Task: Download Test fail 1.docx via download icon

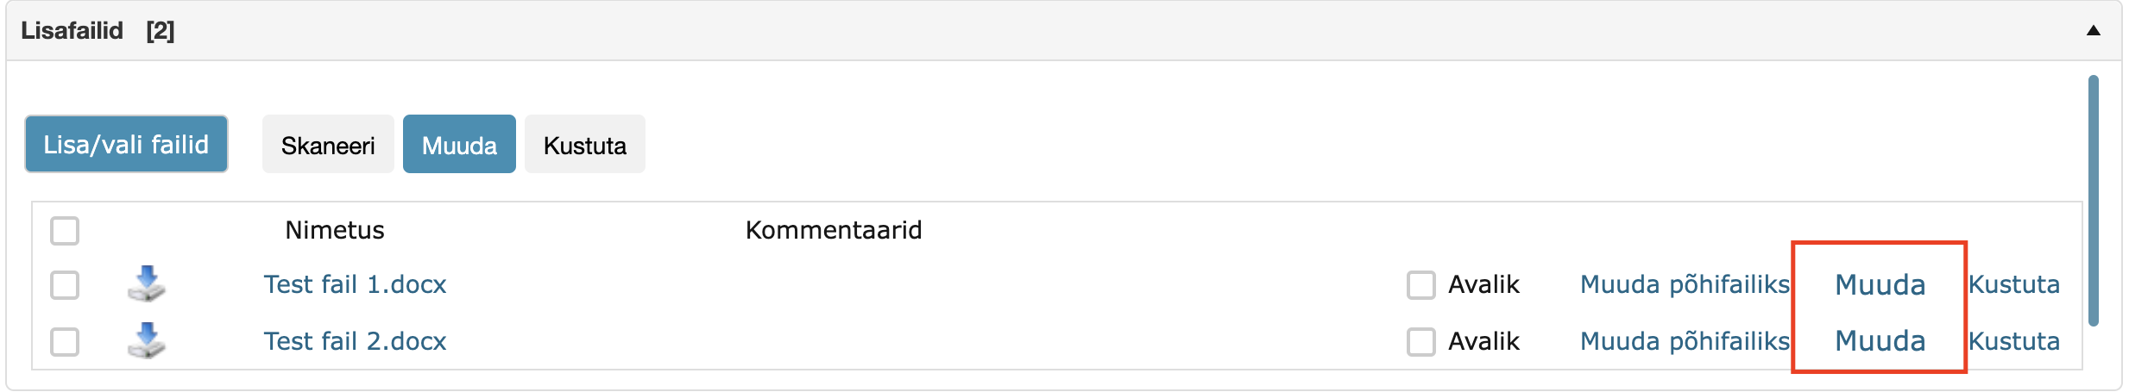Action: point(147,284)
